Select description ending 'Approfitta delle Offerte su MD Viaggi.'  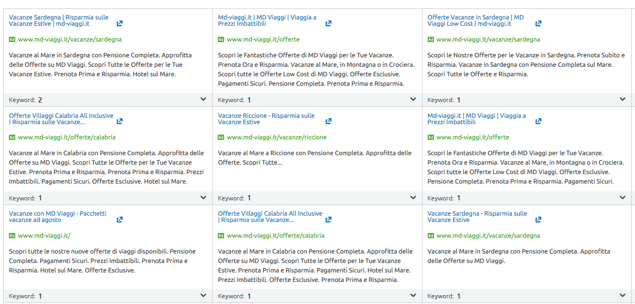519,256
